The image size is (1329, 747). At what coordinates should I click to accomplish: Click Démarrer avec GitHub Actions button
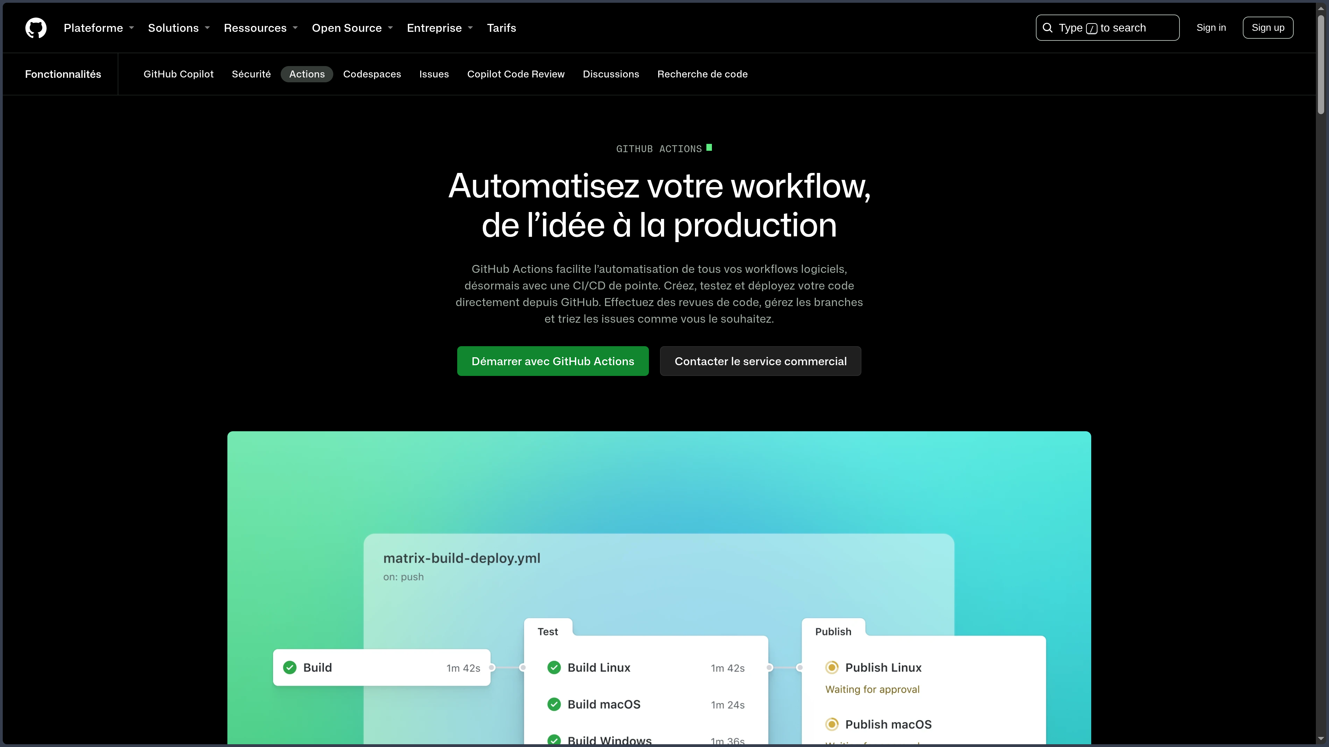[553, 361]
